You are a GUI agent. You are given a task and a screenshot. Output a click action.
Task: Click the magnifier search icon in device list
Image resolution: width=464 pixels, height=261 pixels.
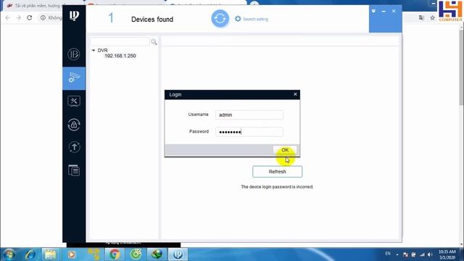pos(154,42)
